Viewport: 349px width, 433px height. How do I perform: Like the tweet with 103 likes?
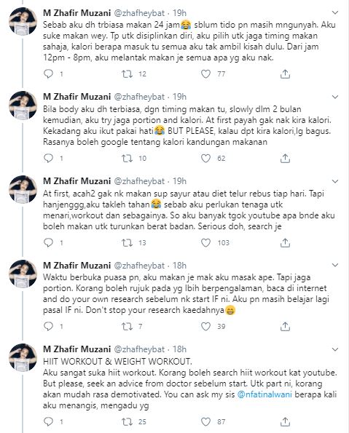coord(205,243)
